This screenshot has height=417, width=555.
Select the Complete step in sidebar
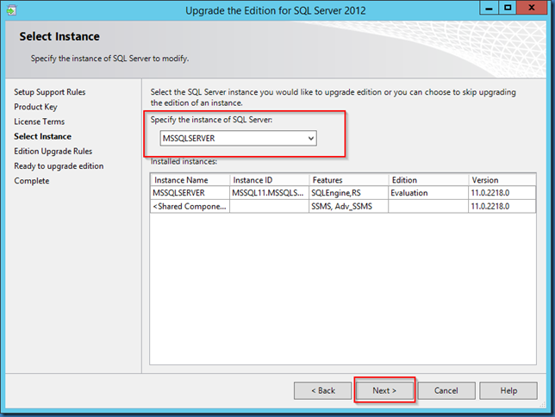(x=32, y=181)
